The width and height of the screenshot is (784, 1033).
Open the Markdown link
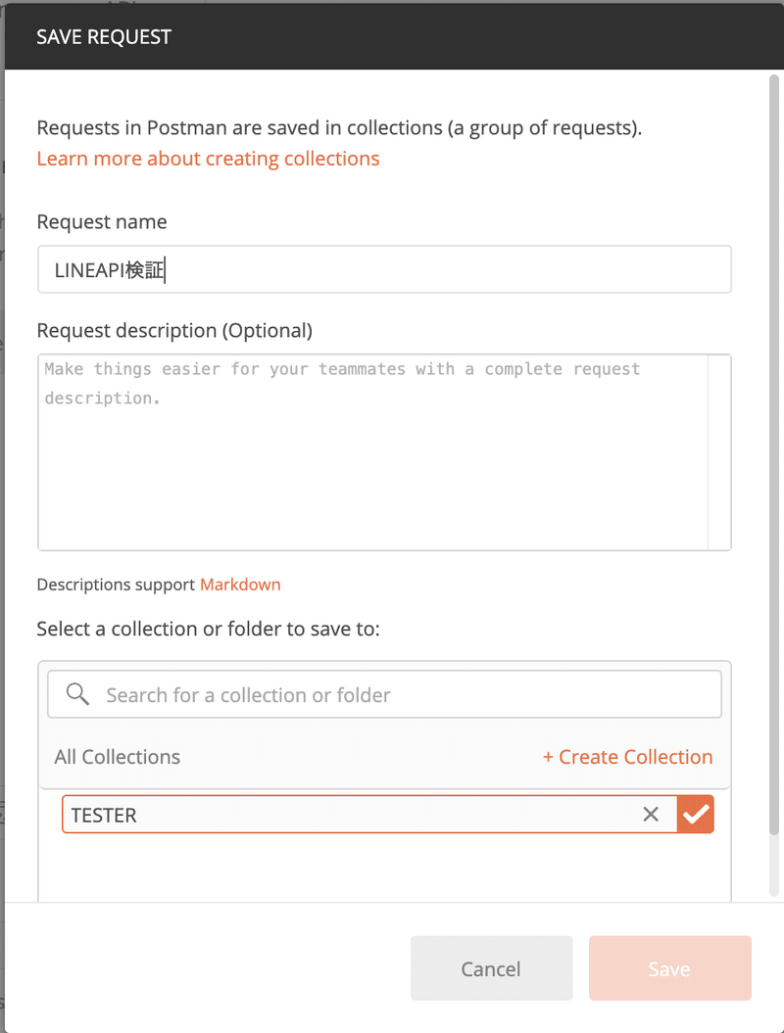[240, 585]
